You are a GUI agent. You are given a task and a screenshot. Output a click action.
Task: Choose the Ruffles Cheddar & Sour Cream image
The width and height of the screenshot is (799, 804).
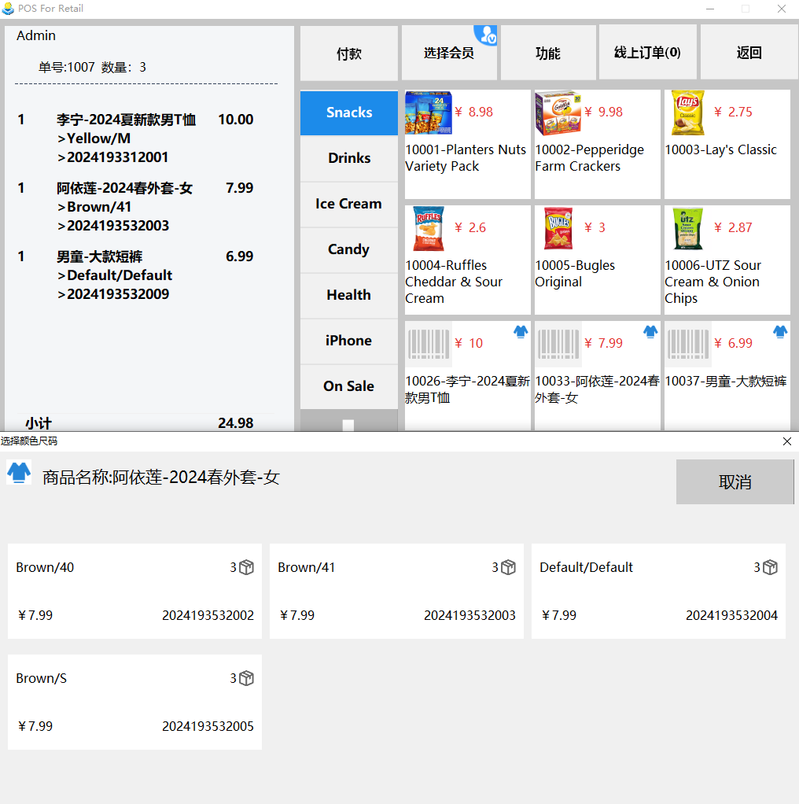pyautogui.click(x=429, y=228)
